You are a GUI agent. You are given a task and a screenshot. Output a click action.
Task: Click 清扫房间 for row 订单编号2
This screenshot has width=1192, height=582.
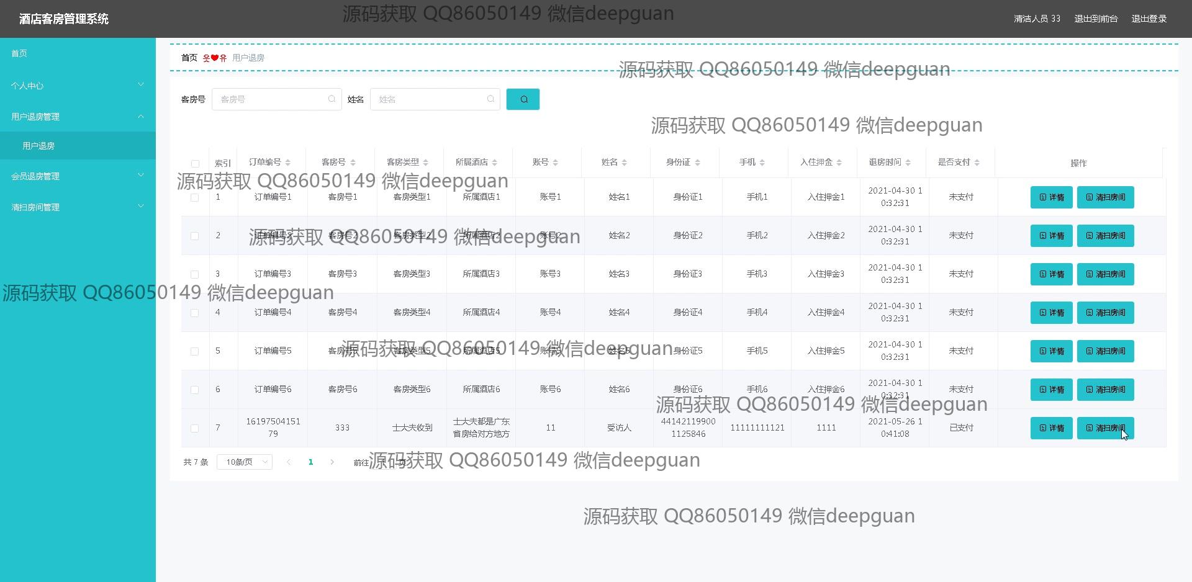coord(1106,236)
